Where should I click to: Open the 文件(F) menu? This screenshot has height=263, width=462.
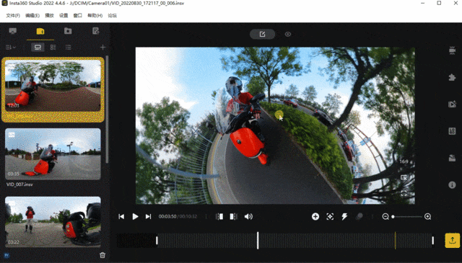[13, 16]
